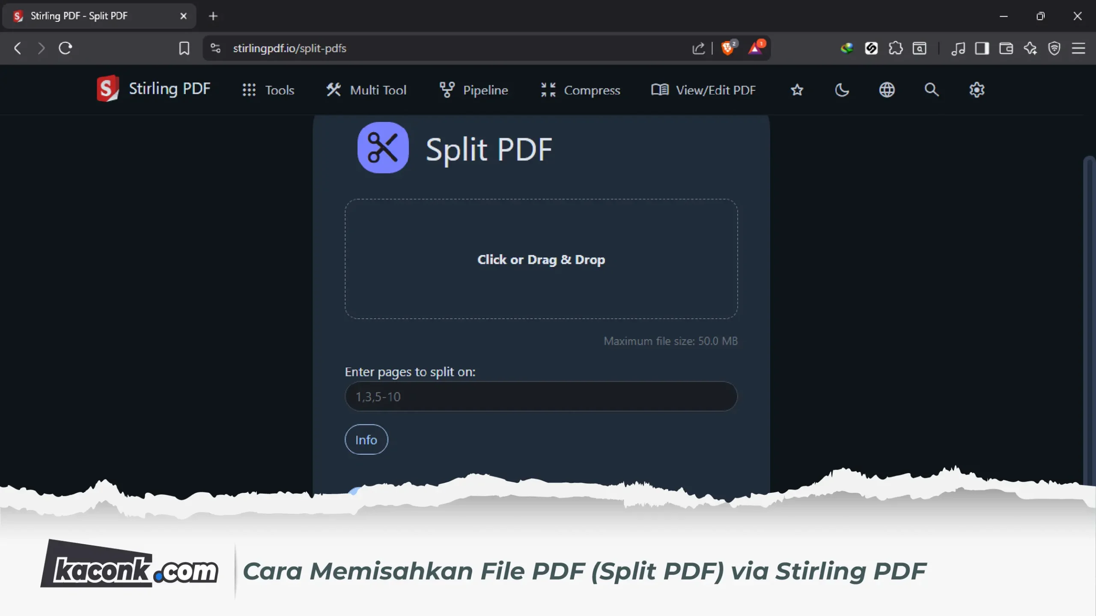Click the Drag & Drop upload area
1096x616 pixels.
(541, 259)
